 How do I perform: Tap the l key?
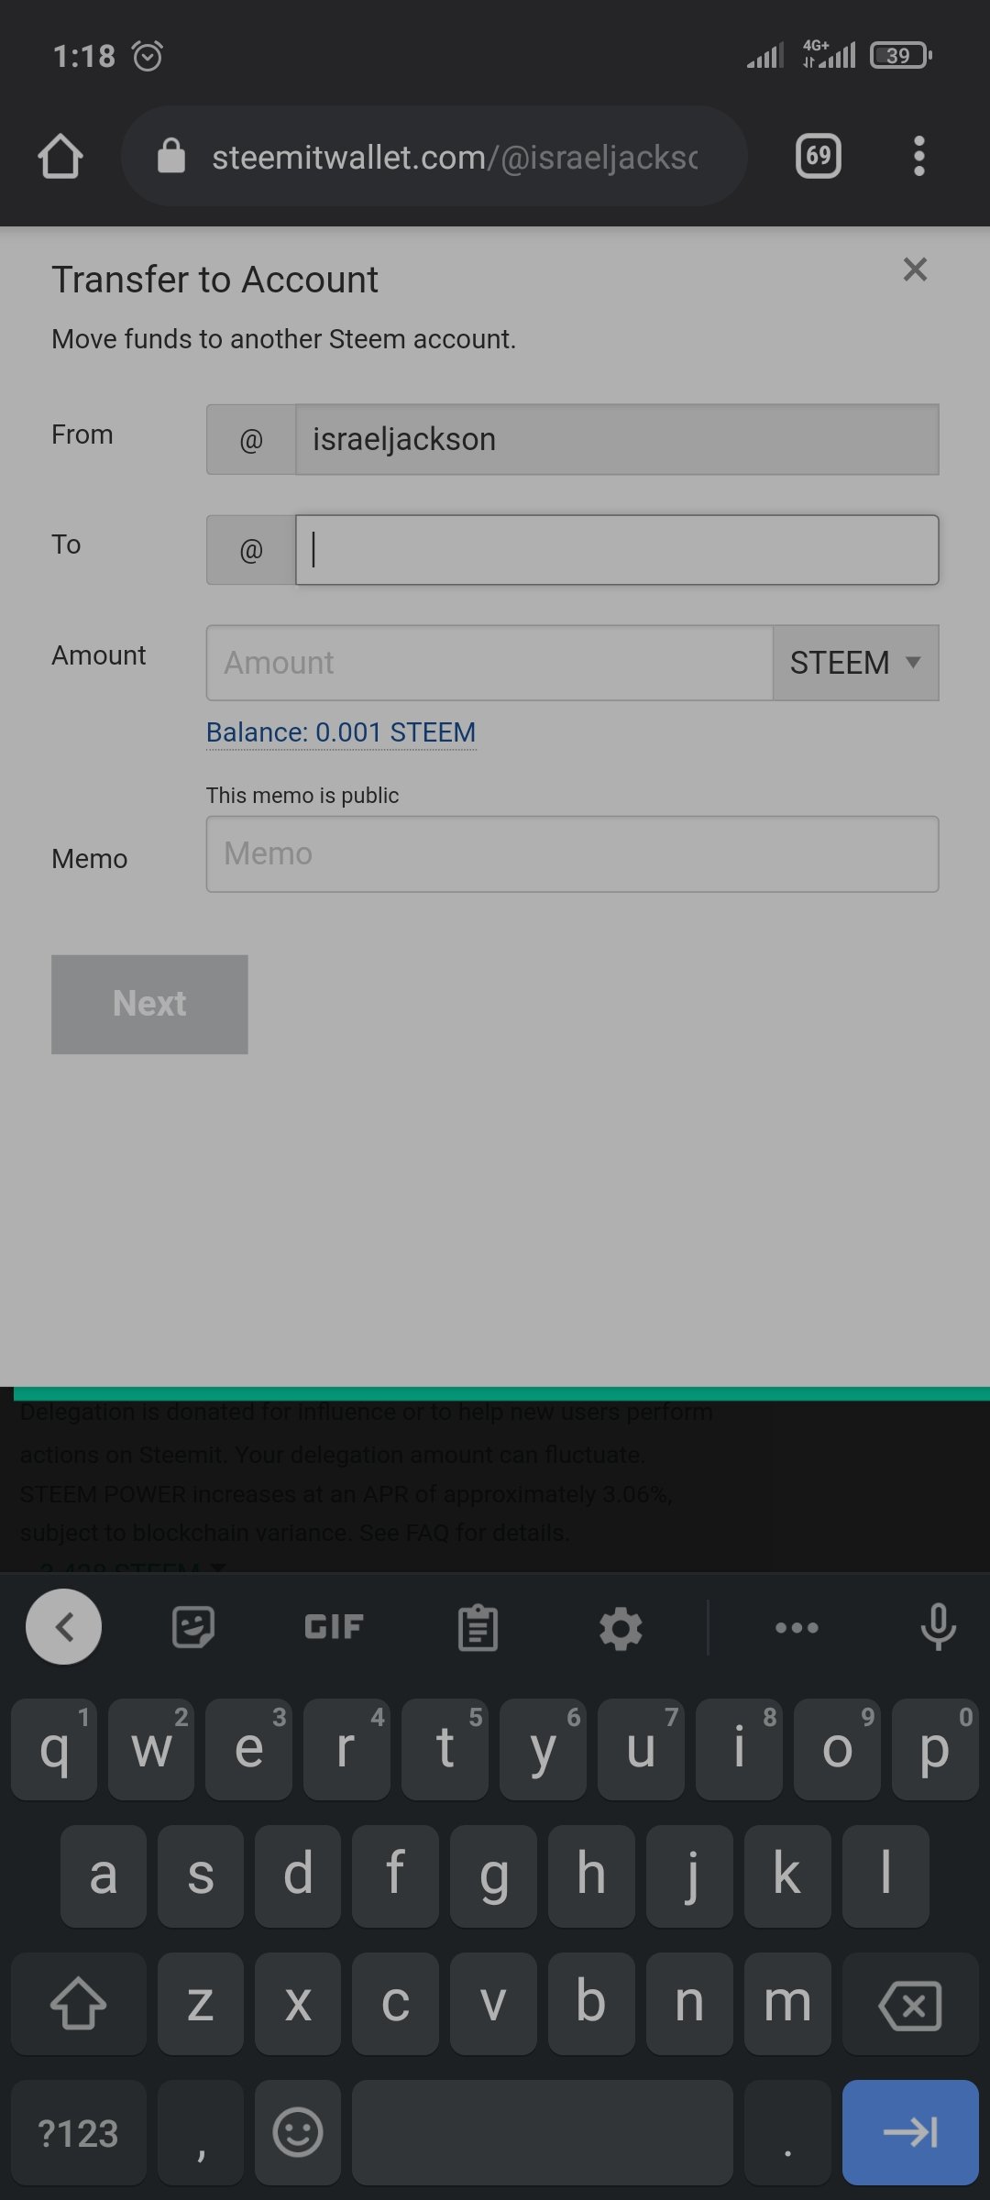click(885, 1875)
